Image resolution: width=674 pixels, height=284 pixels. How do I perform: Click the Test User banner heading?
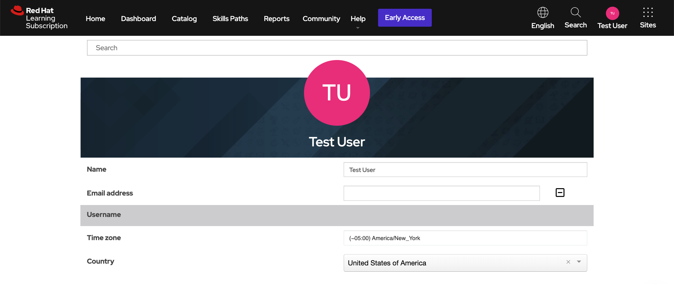[x=337, y=142]
